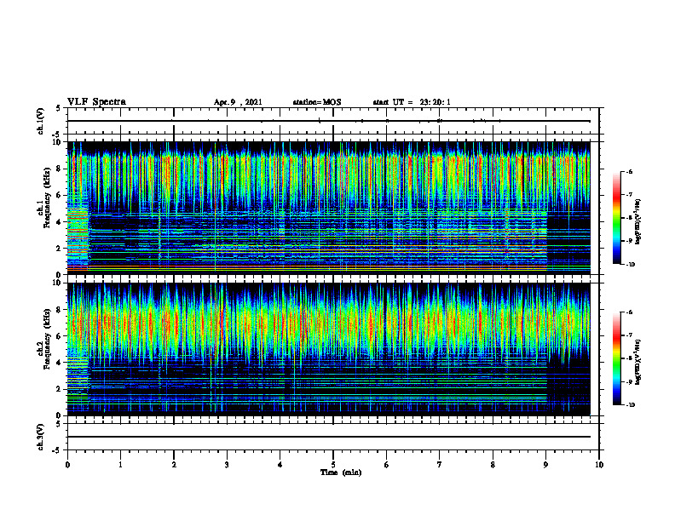Click time axis tick label '8'
This screenshot has height=521, width=675.
pos(493,465)
